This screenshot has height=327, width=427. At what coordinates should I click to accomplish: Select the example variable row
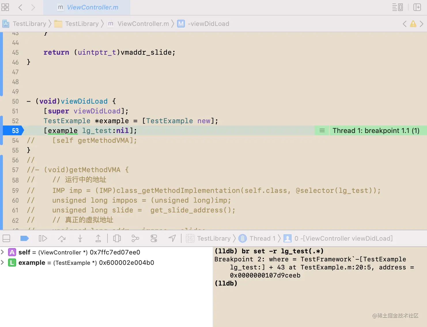106,263
